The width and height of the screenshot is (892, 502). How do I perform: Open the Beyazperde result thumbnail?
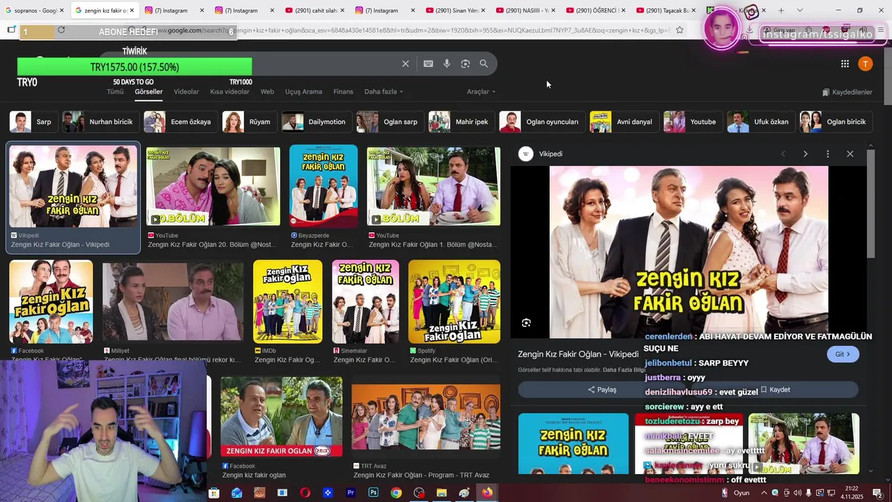(x=323, y=186)
